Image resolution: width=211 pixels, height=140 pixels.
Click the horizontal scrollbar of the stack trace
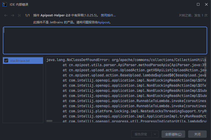point(49,121)
